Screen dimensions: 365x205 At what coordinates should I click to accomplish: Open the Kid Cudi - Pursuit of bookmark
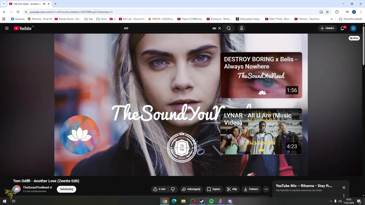pyautogui.click(x=132, y=19)
